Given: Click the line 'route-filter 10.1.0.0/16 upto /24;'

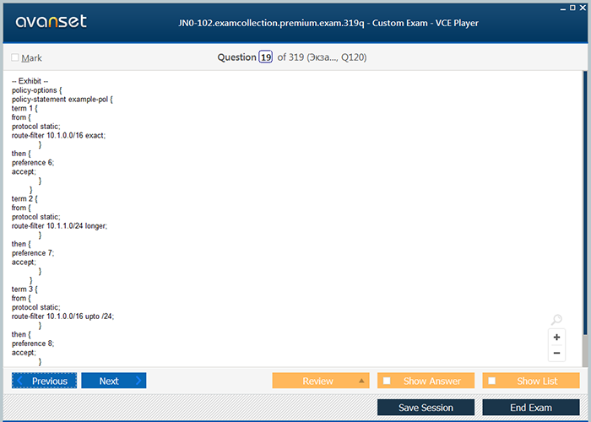Looking at the screenshot, I should 62,316.
